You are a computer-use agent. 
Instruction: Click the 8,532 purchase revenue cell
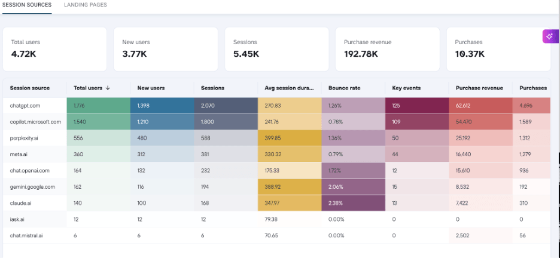click(480, 187)
